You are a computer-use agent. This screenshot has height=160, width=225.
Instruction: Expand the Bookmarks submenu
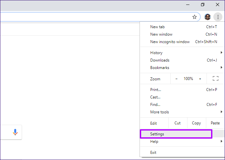click(x=182, y=68)
